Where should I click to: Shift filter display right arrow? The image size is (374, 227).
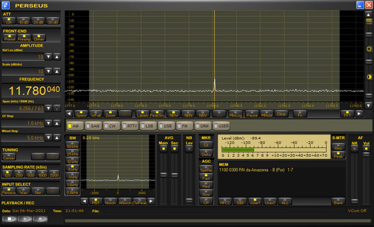point(151,201)
